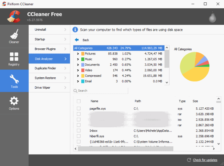Screen dimensions: 224x166
Task: Click the Piriform CCleaner title bar icon
Action: 4,4
